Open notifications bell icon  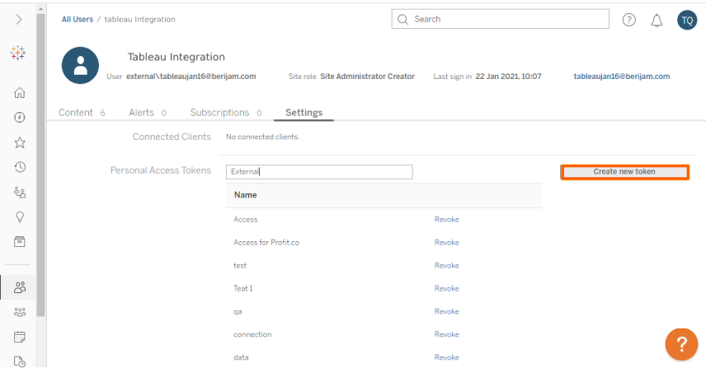click(x=657, y=21)
